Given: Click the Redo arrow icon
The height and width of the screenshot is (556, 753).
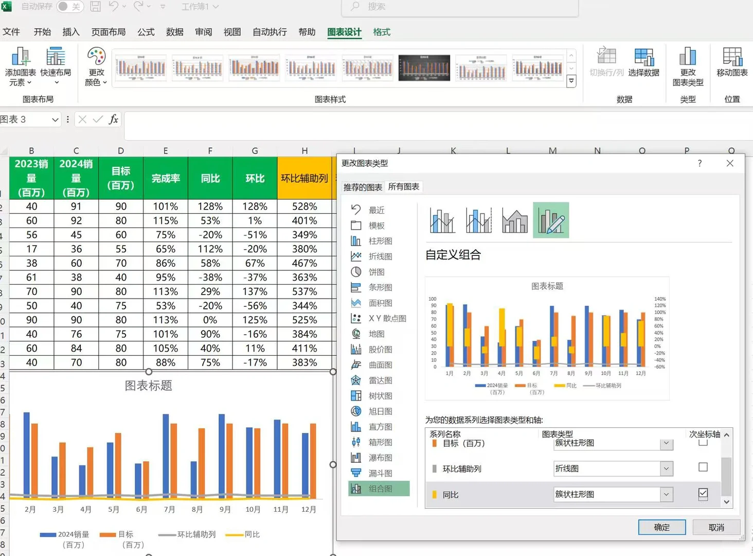Looking at the screenshot, I should (x=138, y=6).
